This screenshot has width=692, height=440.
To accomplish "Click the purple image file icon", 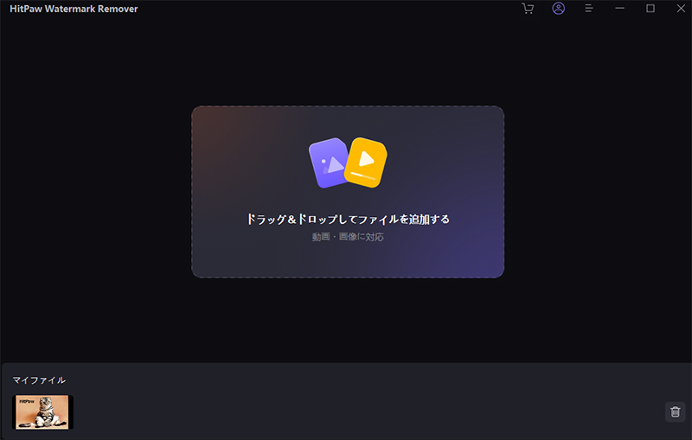I will [x=328, y=163].
